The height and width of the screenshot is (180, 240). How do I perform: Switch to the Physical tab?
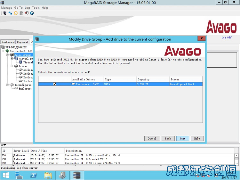click(x=22, y=42)
